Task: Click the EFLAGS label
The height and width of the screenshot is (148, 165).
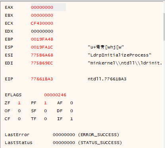Action: [x=13, y=95]
